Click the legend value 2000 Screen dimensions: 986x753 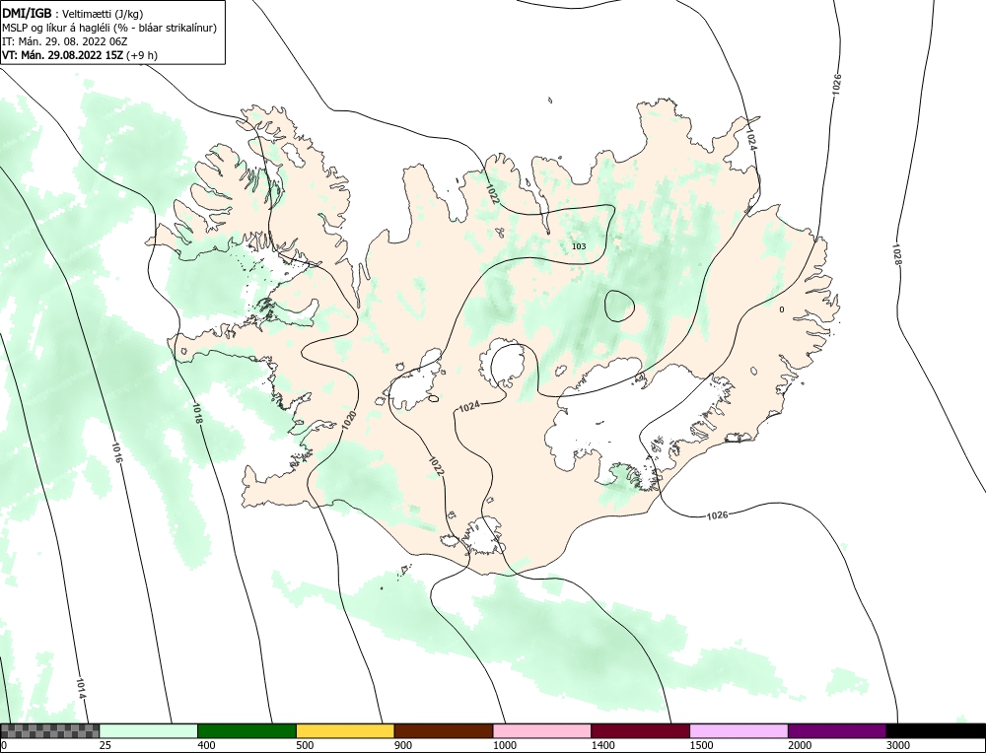800,745
